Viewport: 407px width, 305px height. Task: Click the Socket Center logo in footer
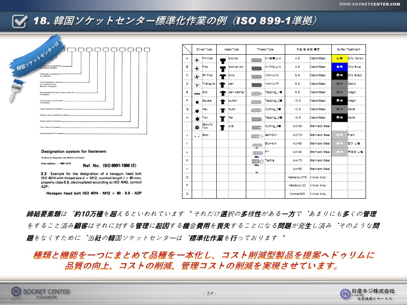click(x=40, y=292)
